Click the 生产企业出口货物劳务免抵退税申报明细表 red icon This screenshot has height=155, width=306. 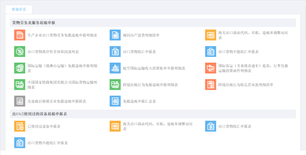20,35
